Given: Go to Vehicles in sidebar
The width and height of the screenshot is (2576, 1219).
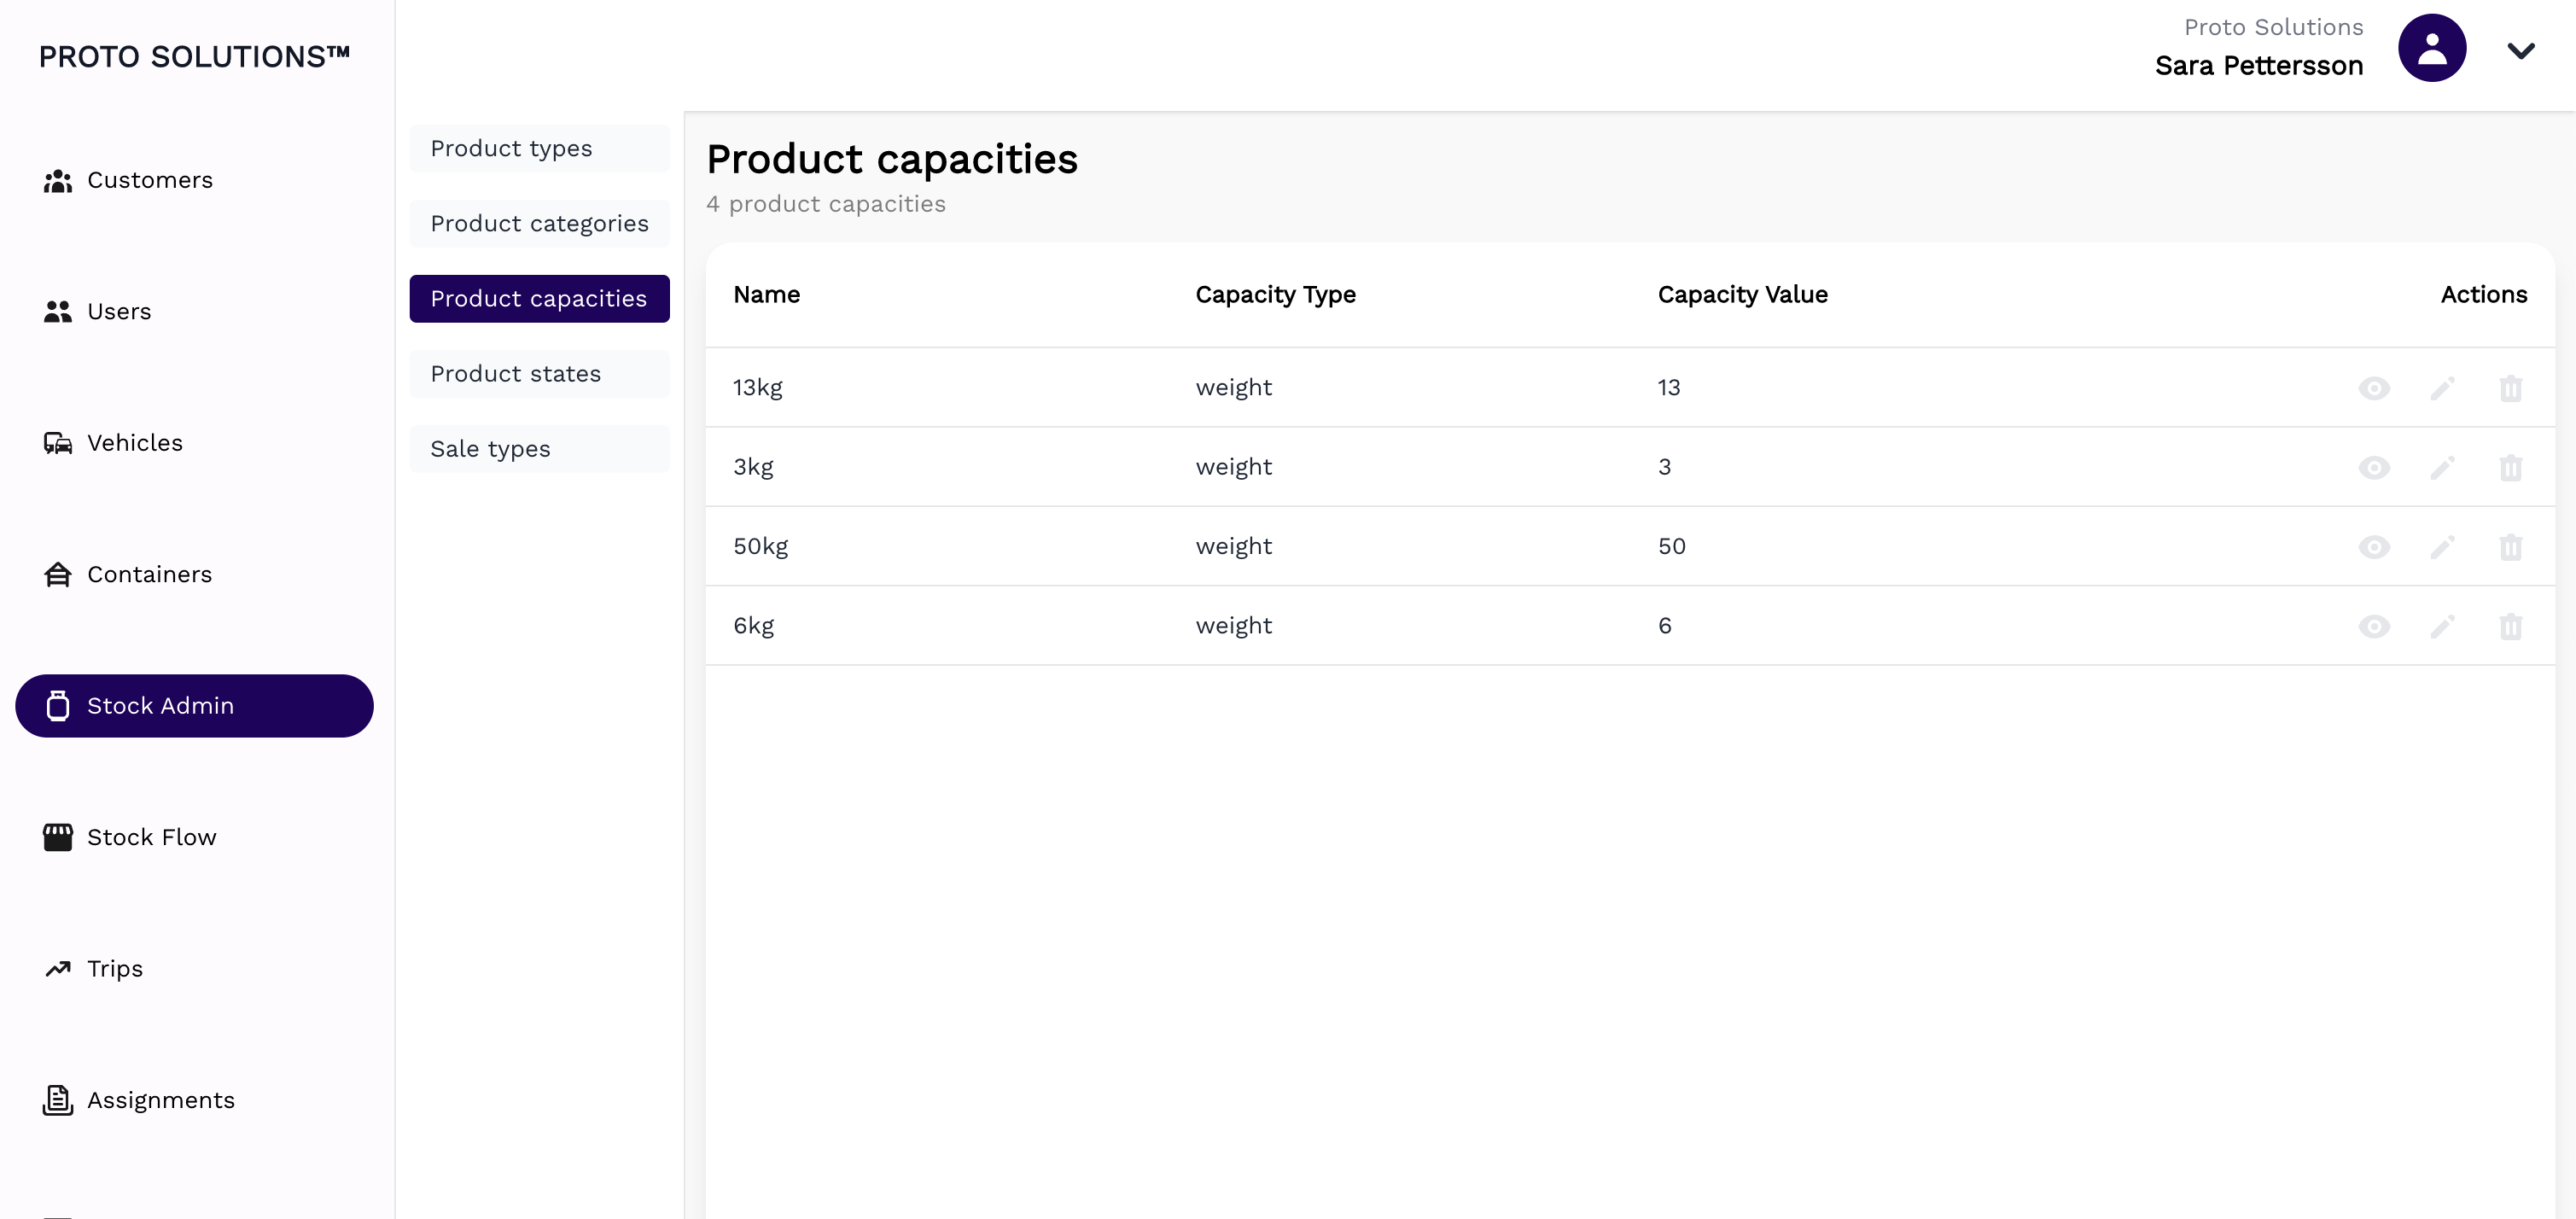Looking at the screenshot, I should pos(194,443).
